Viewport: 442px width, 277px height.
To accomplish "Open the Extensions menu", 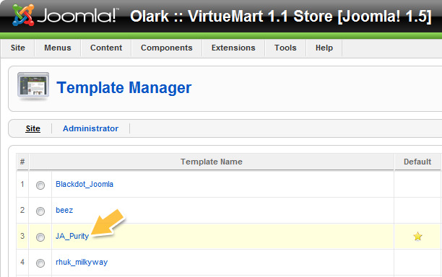I will [233, 48].
